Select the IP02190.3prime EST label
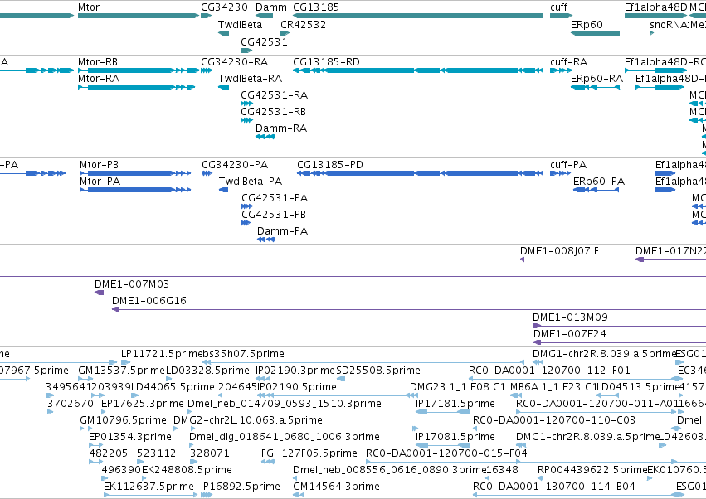Image resolution: width=706 pixels, height=499 pixels. click(x=295, y=371)
